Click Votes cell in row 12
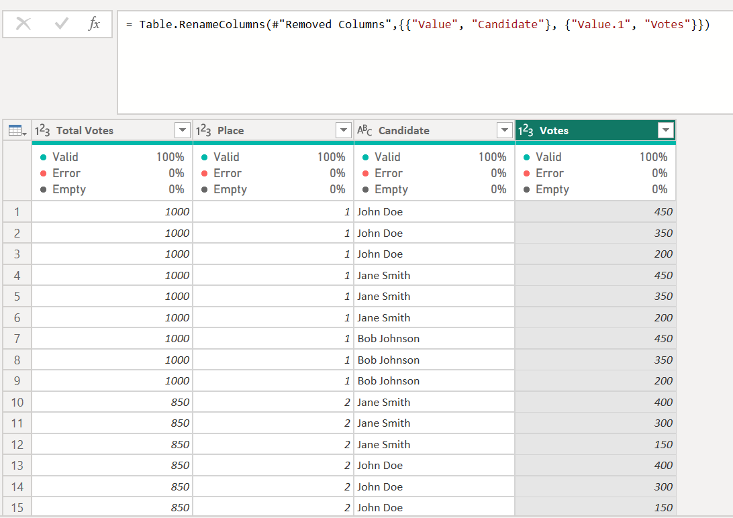The image size is (733, 518). click(595, 445)
